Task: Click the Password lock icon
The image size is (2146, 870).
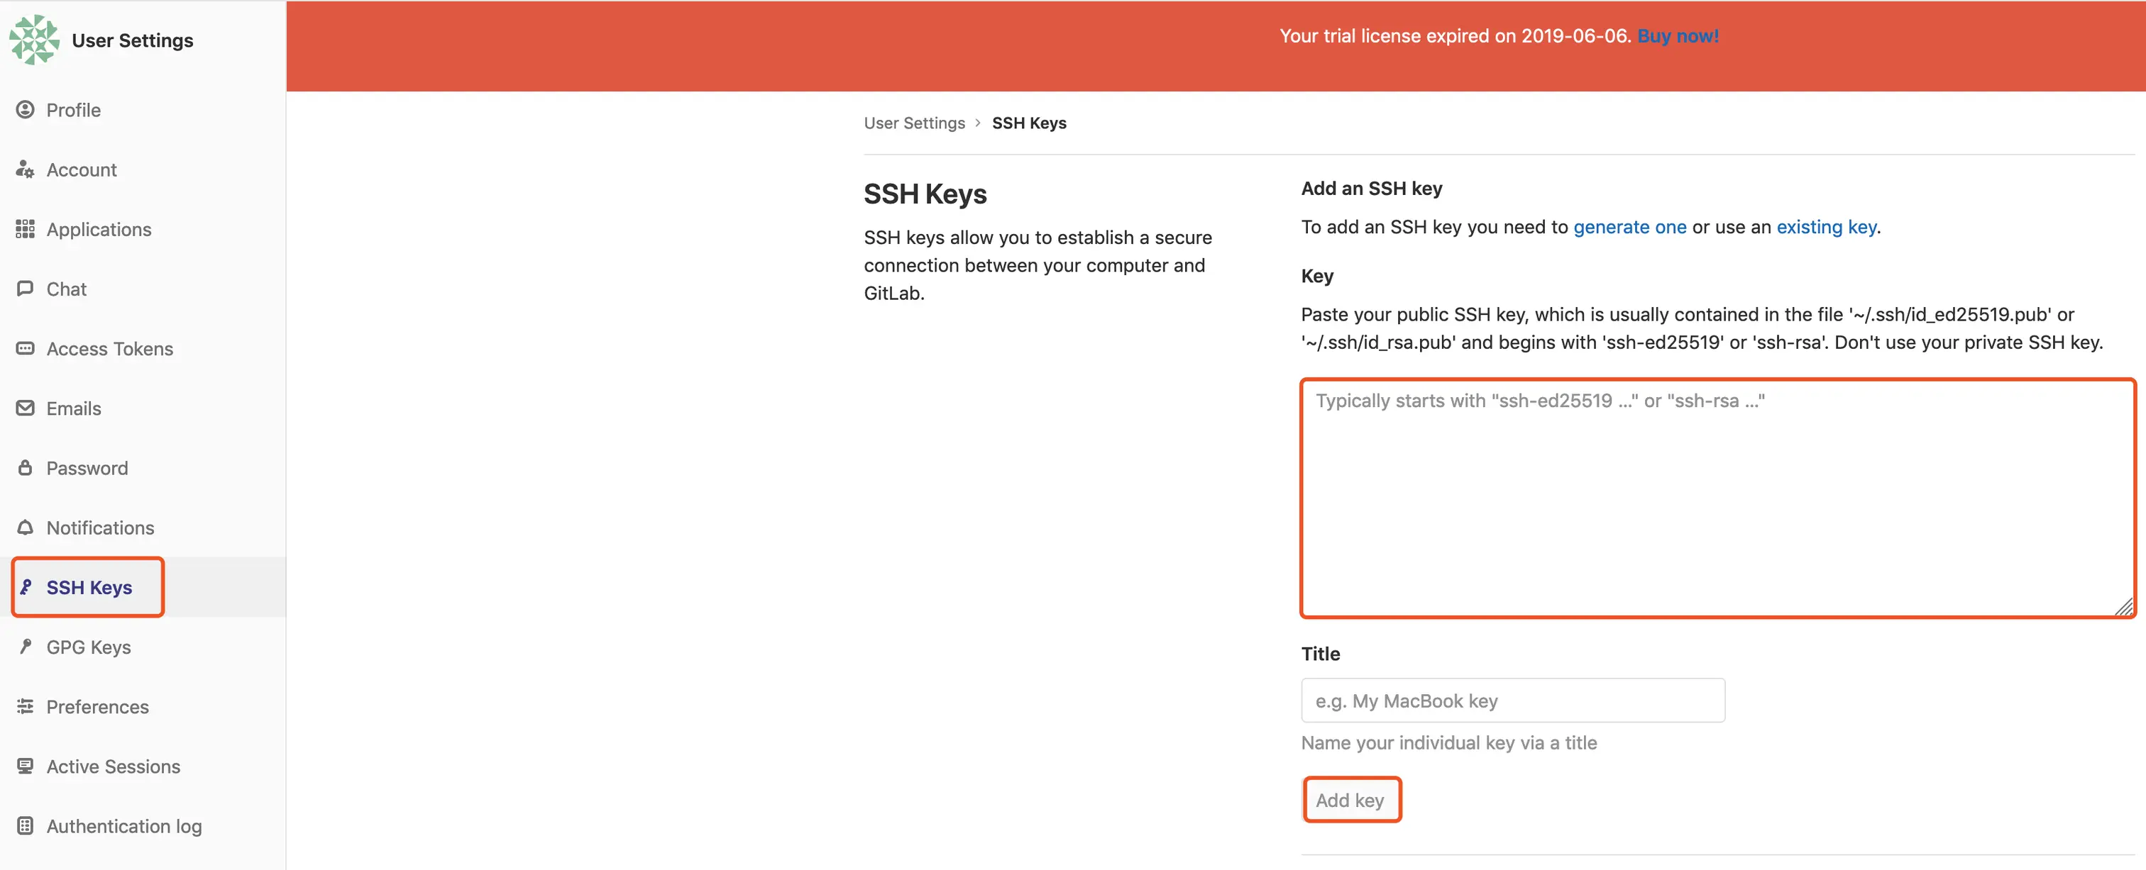Action: click(25, 468)
